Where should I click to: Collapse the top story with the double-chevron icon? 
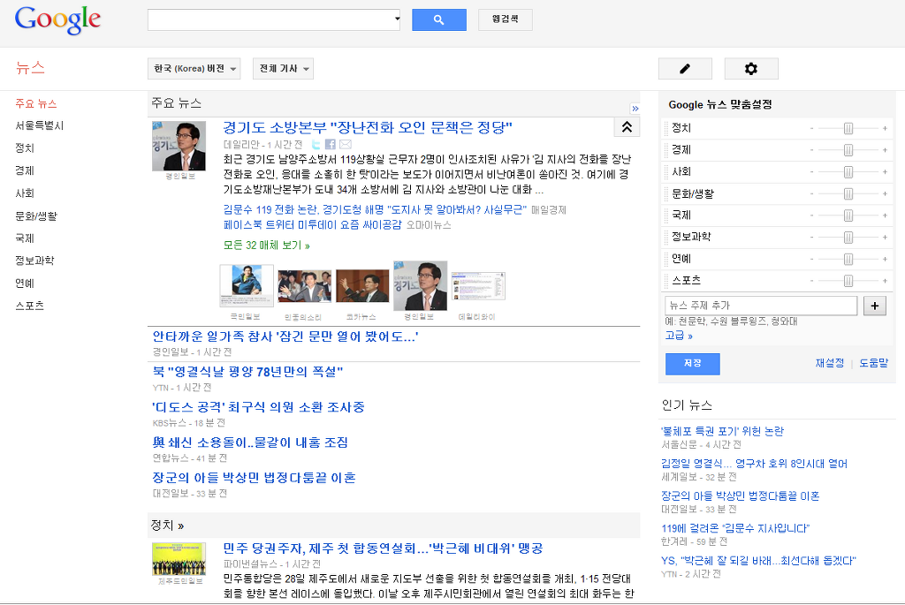pyautogui.click(x=627, y=127)
